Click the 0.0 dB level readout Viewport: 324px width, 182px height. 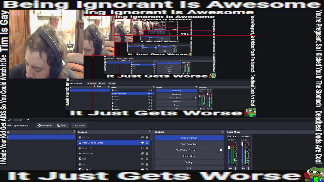pyautogui.click(x=244, y=140)
